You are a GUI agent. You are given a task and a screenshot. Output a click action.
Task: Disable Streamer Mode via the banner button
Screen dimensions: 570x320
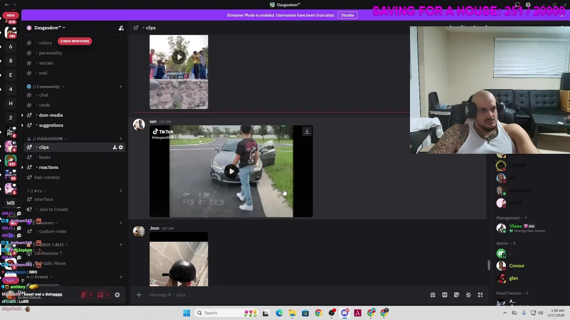[x=347, y=15]
